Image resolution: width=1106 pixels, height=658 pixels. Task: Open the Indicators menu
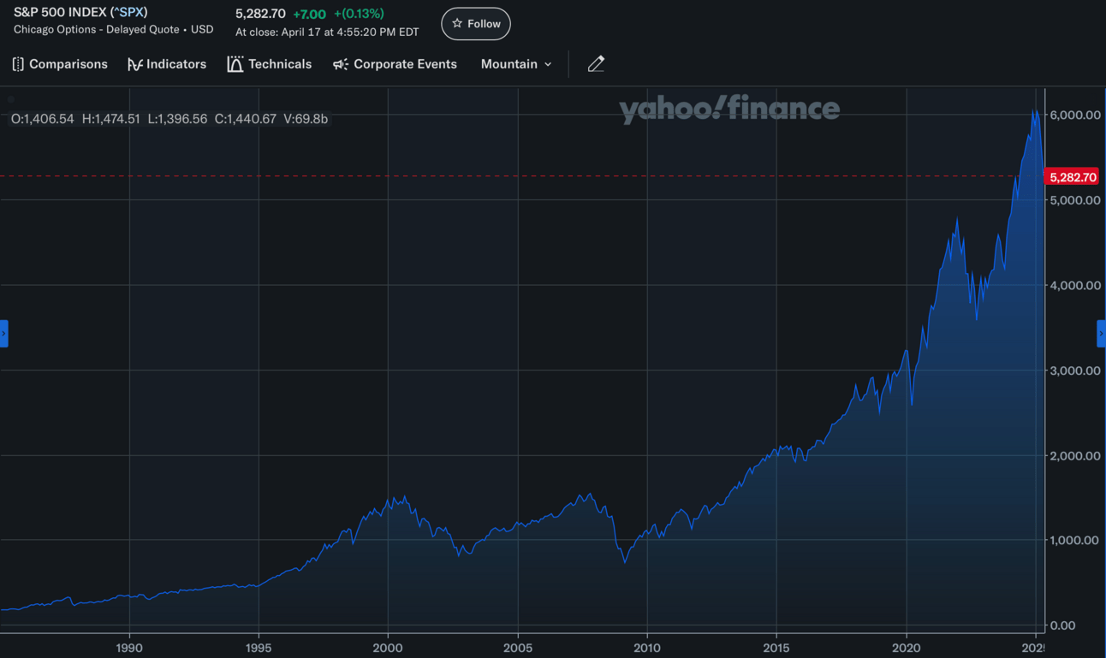coord(167,64)
